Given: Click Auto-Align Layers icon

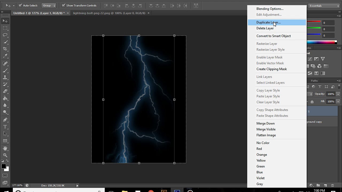Looking at the screenshot, I should 196,5.
